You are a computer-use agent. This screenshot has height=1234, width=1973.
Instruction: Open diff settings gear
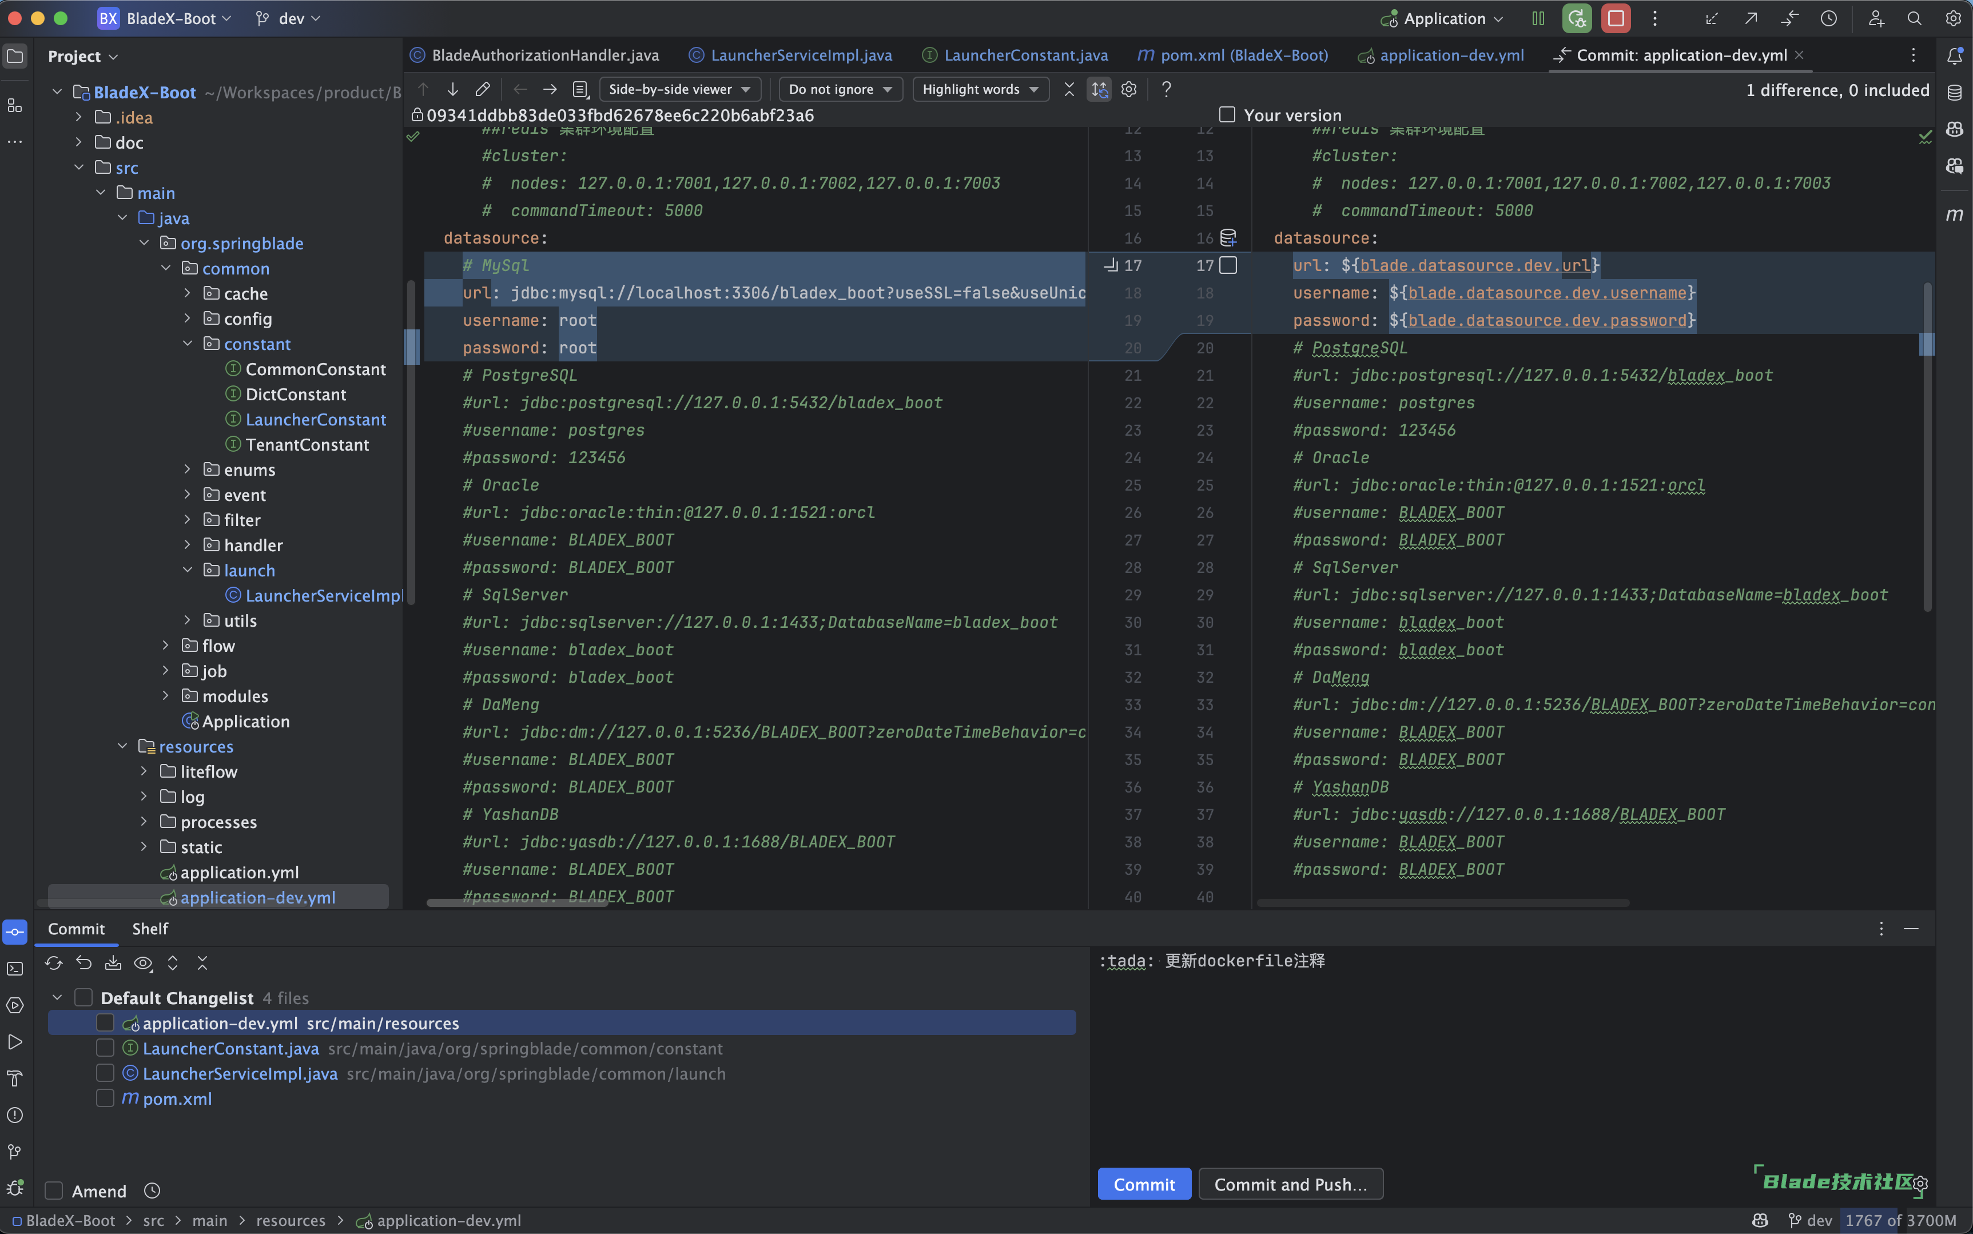[1129, 89]
